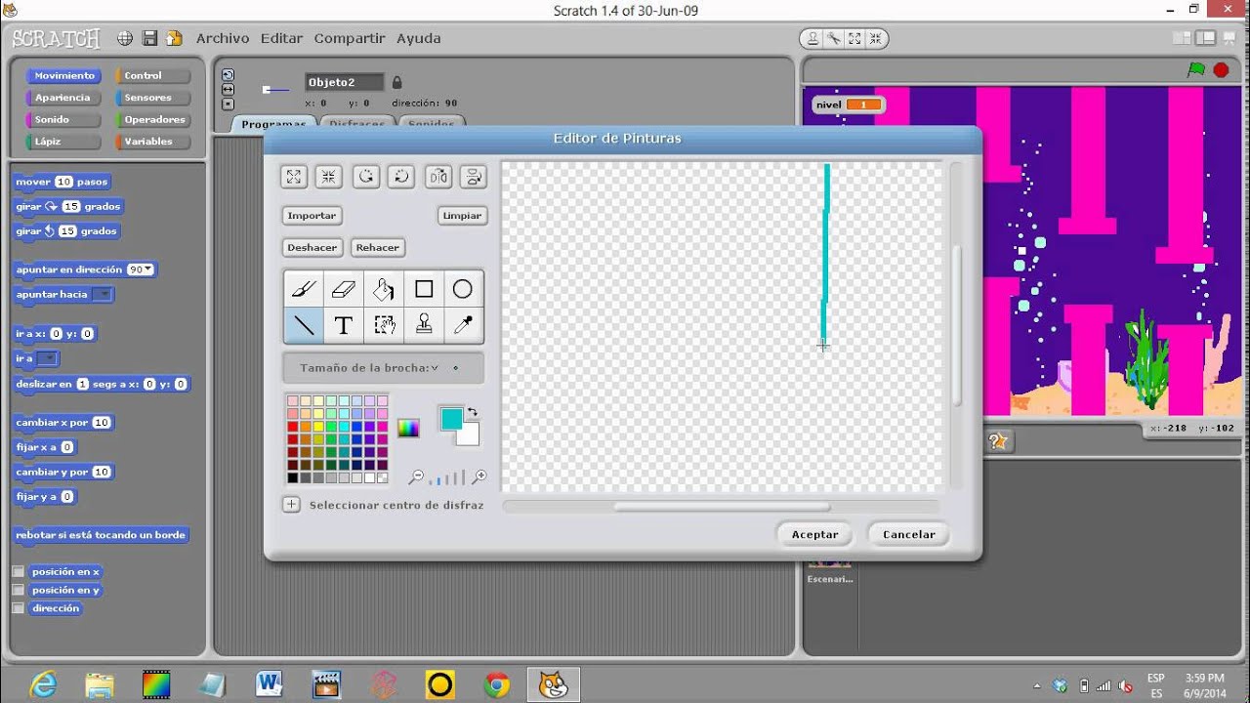The height and width of the screenshot is (703, 1250).
Task: Click the Deshacer button
Action: tap(312, 248)
